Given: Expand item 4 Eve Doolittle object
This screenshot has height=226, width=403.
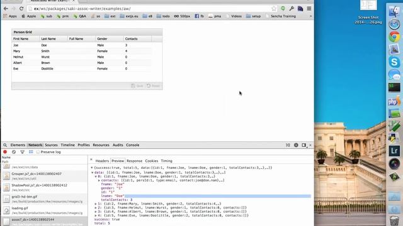Looking at the screenshot, I should [96, 215].
